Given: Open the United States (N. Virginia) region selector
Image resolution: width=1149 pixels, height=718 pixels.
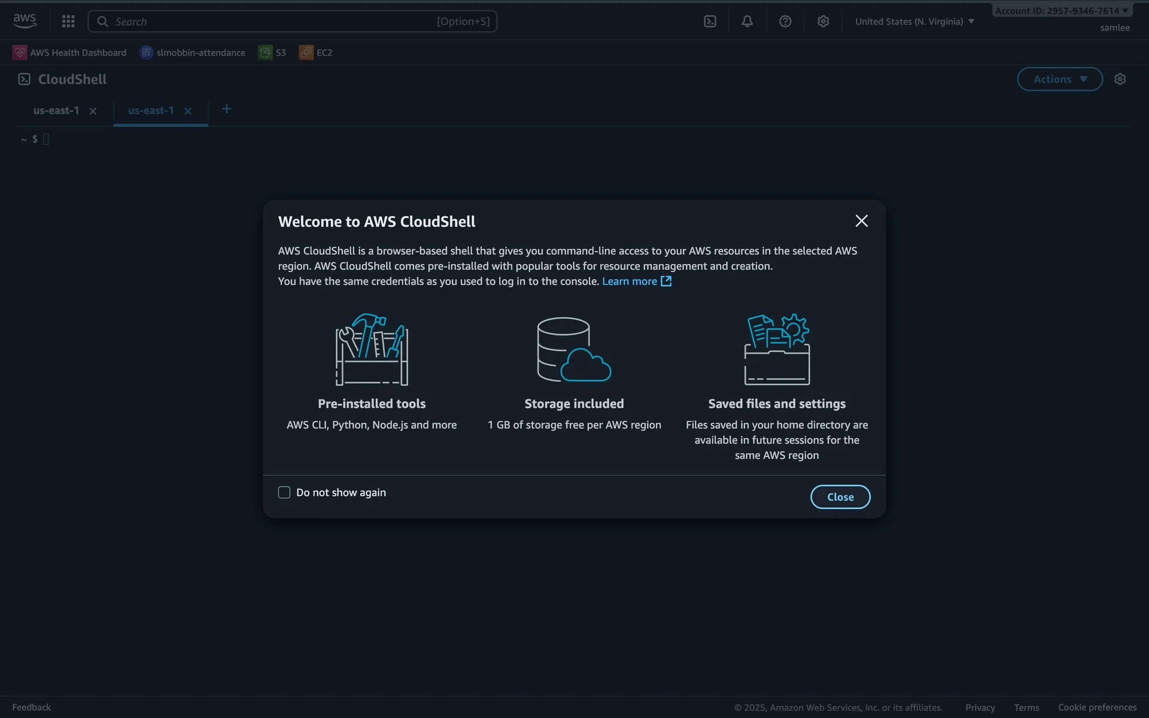Looking at the screenshot, I should pyautogui.click(x=914, y=22).
